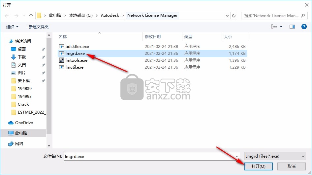Click lmtools.exe application icon

coord(62,60)
